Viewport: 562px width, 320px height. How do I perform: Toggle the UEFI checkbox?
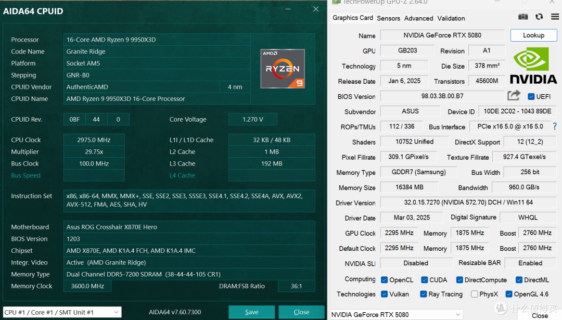pos(531,96)
